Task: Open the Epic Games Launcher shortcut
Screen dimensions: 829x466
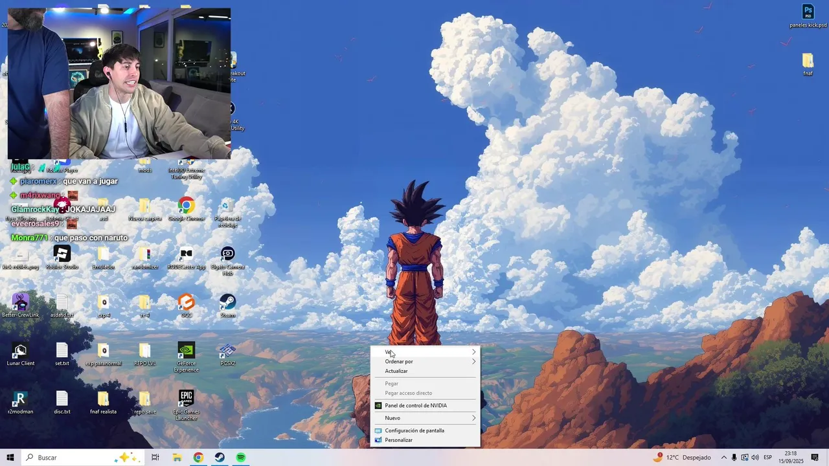Action: tap(187, 405)
